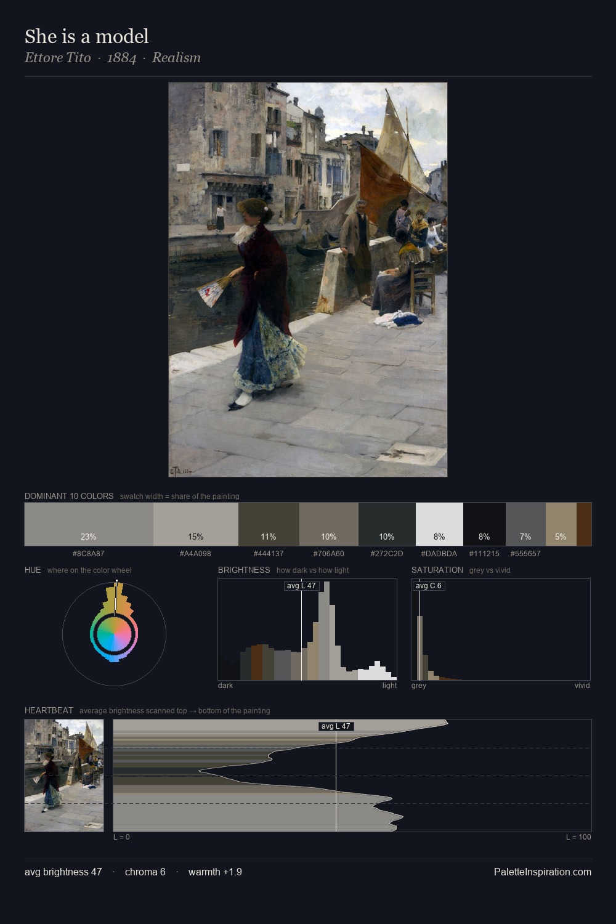Click the hex label #272C2D

pos(387,554)
